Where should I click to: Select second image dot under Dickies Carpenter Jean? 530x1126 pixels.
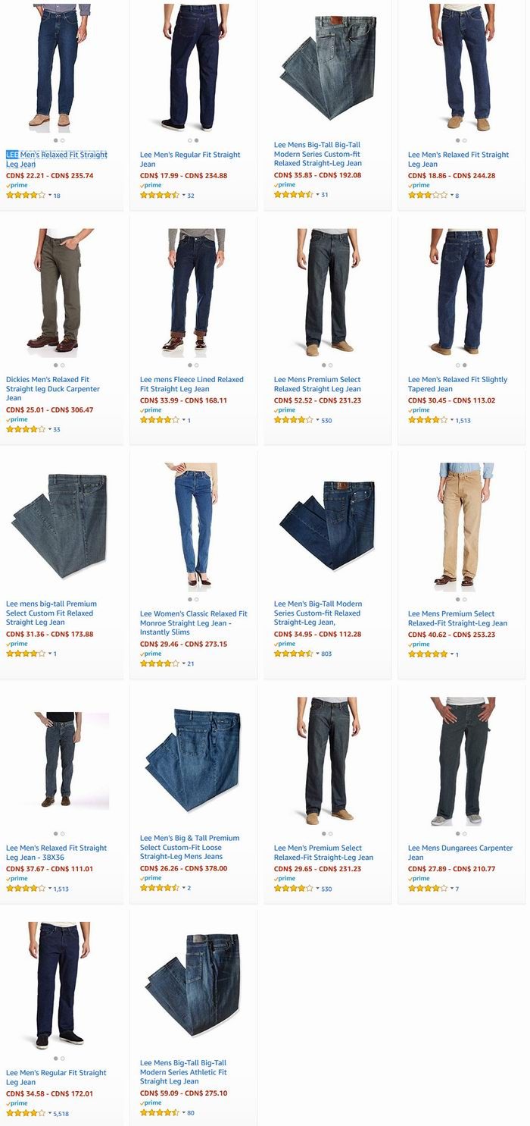pos(63,365)
